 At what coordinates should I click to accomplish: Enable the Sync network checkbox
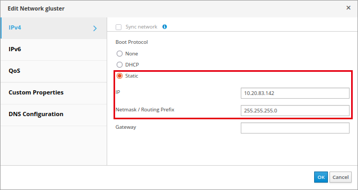point(118,27)
